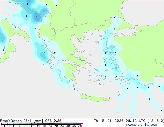Click the 1–2 mm legend color swatch
The width and height of the screenshot is (164, 127).
[x=16, y=124]
